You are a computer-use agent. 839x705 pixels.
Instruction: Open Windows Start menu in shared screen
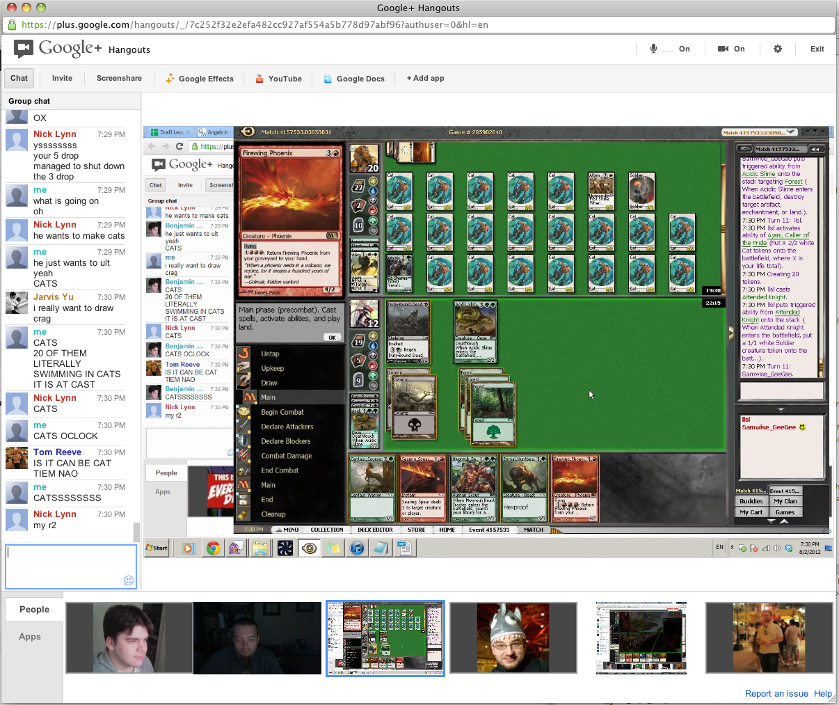[x=157, y=548]
